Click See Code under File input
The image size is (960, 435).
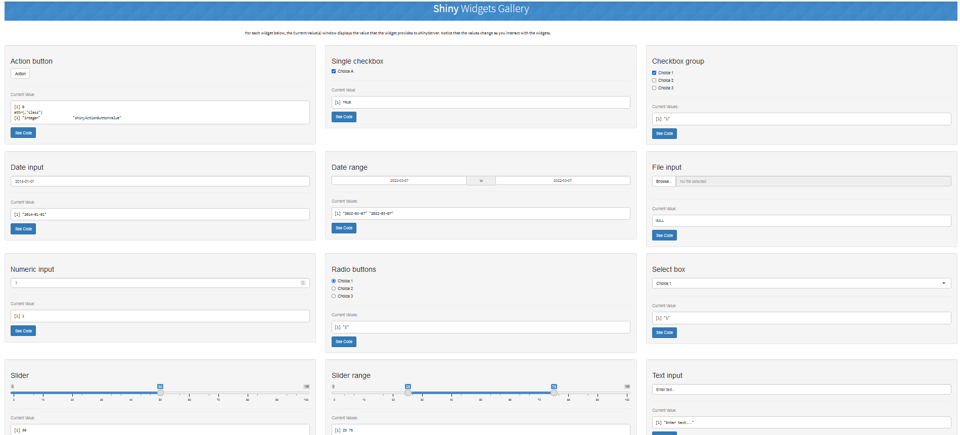tap(664, 235)
